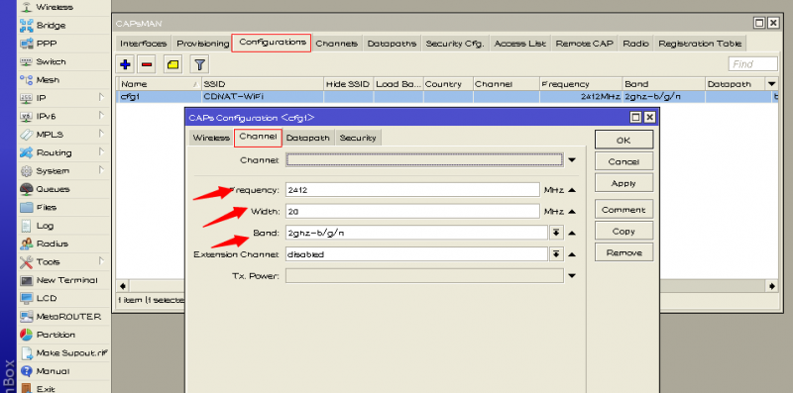The width and height of the screenshot is (793, 393).
Task: Collapse the Frequency field arrow
Action: coord(572,190)
